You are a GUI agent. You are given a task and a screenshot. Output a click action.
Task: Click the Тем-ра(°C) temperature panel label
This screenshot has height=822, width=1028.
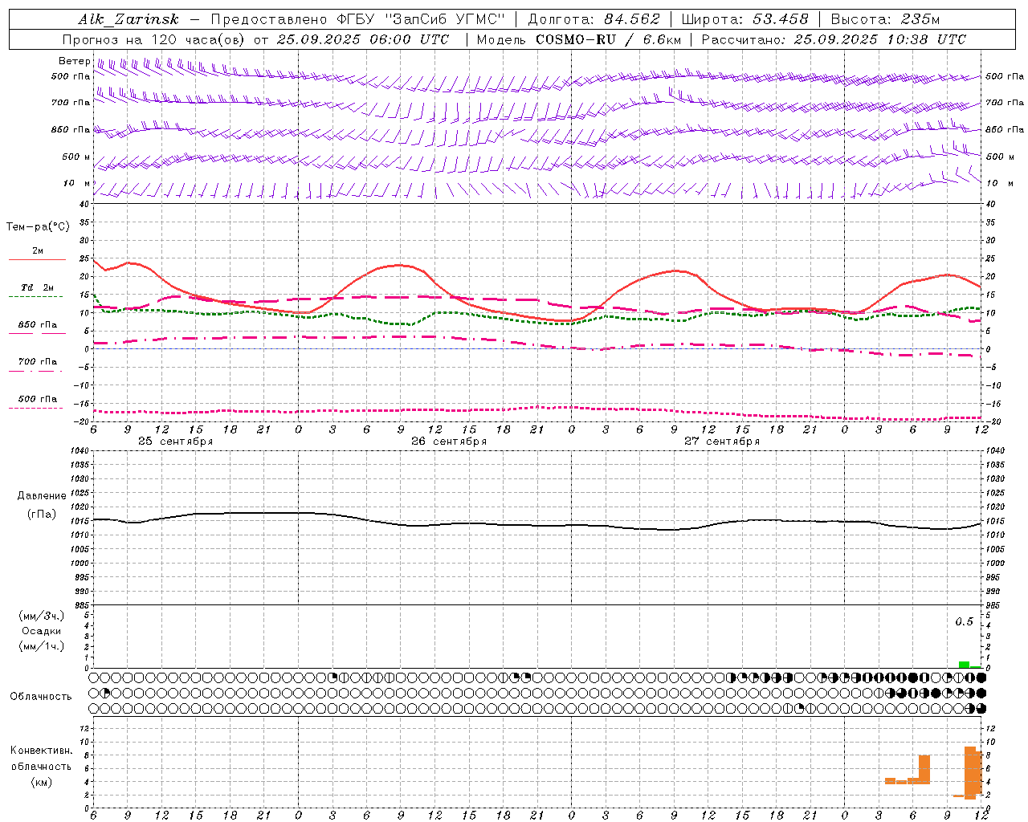pyautogui.click(x=38, y=227)
